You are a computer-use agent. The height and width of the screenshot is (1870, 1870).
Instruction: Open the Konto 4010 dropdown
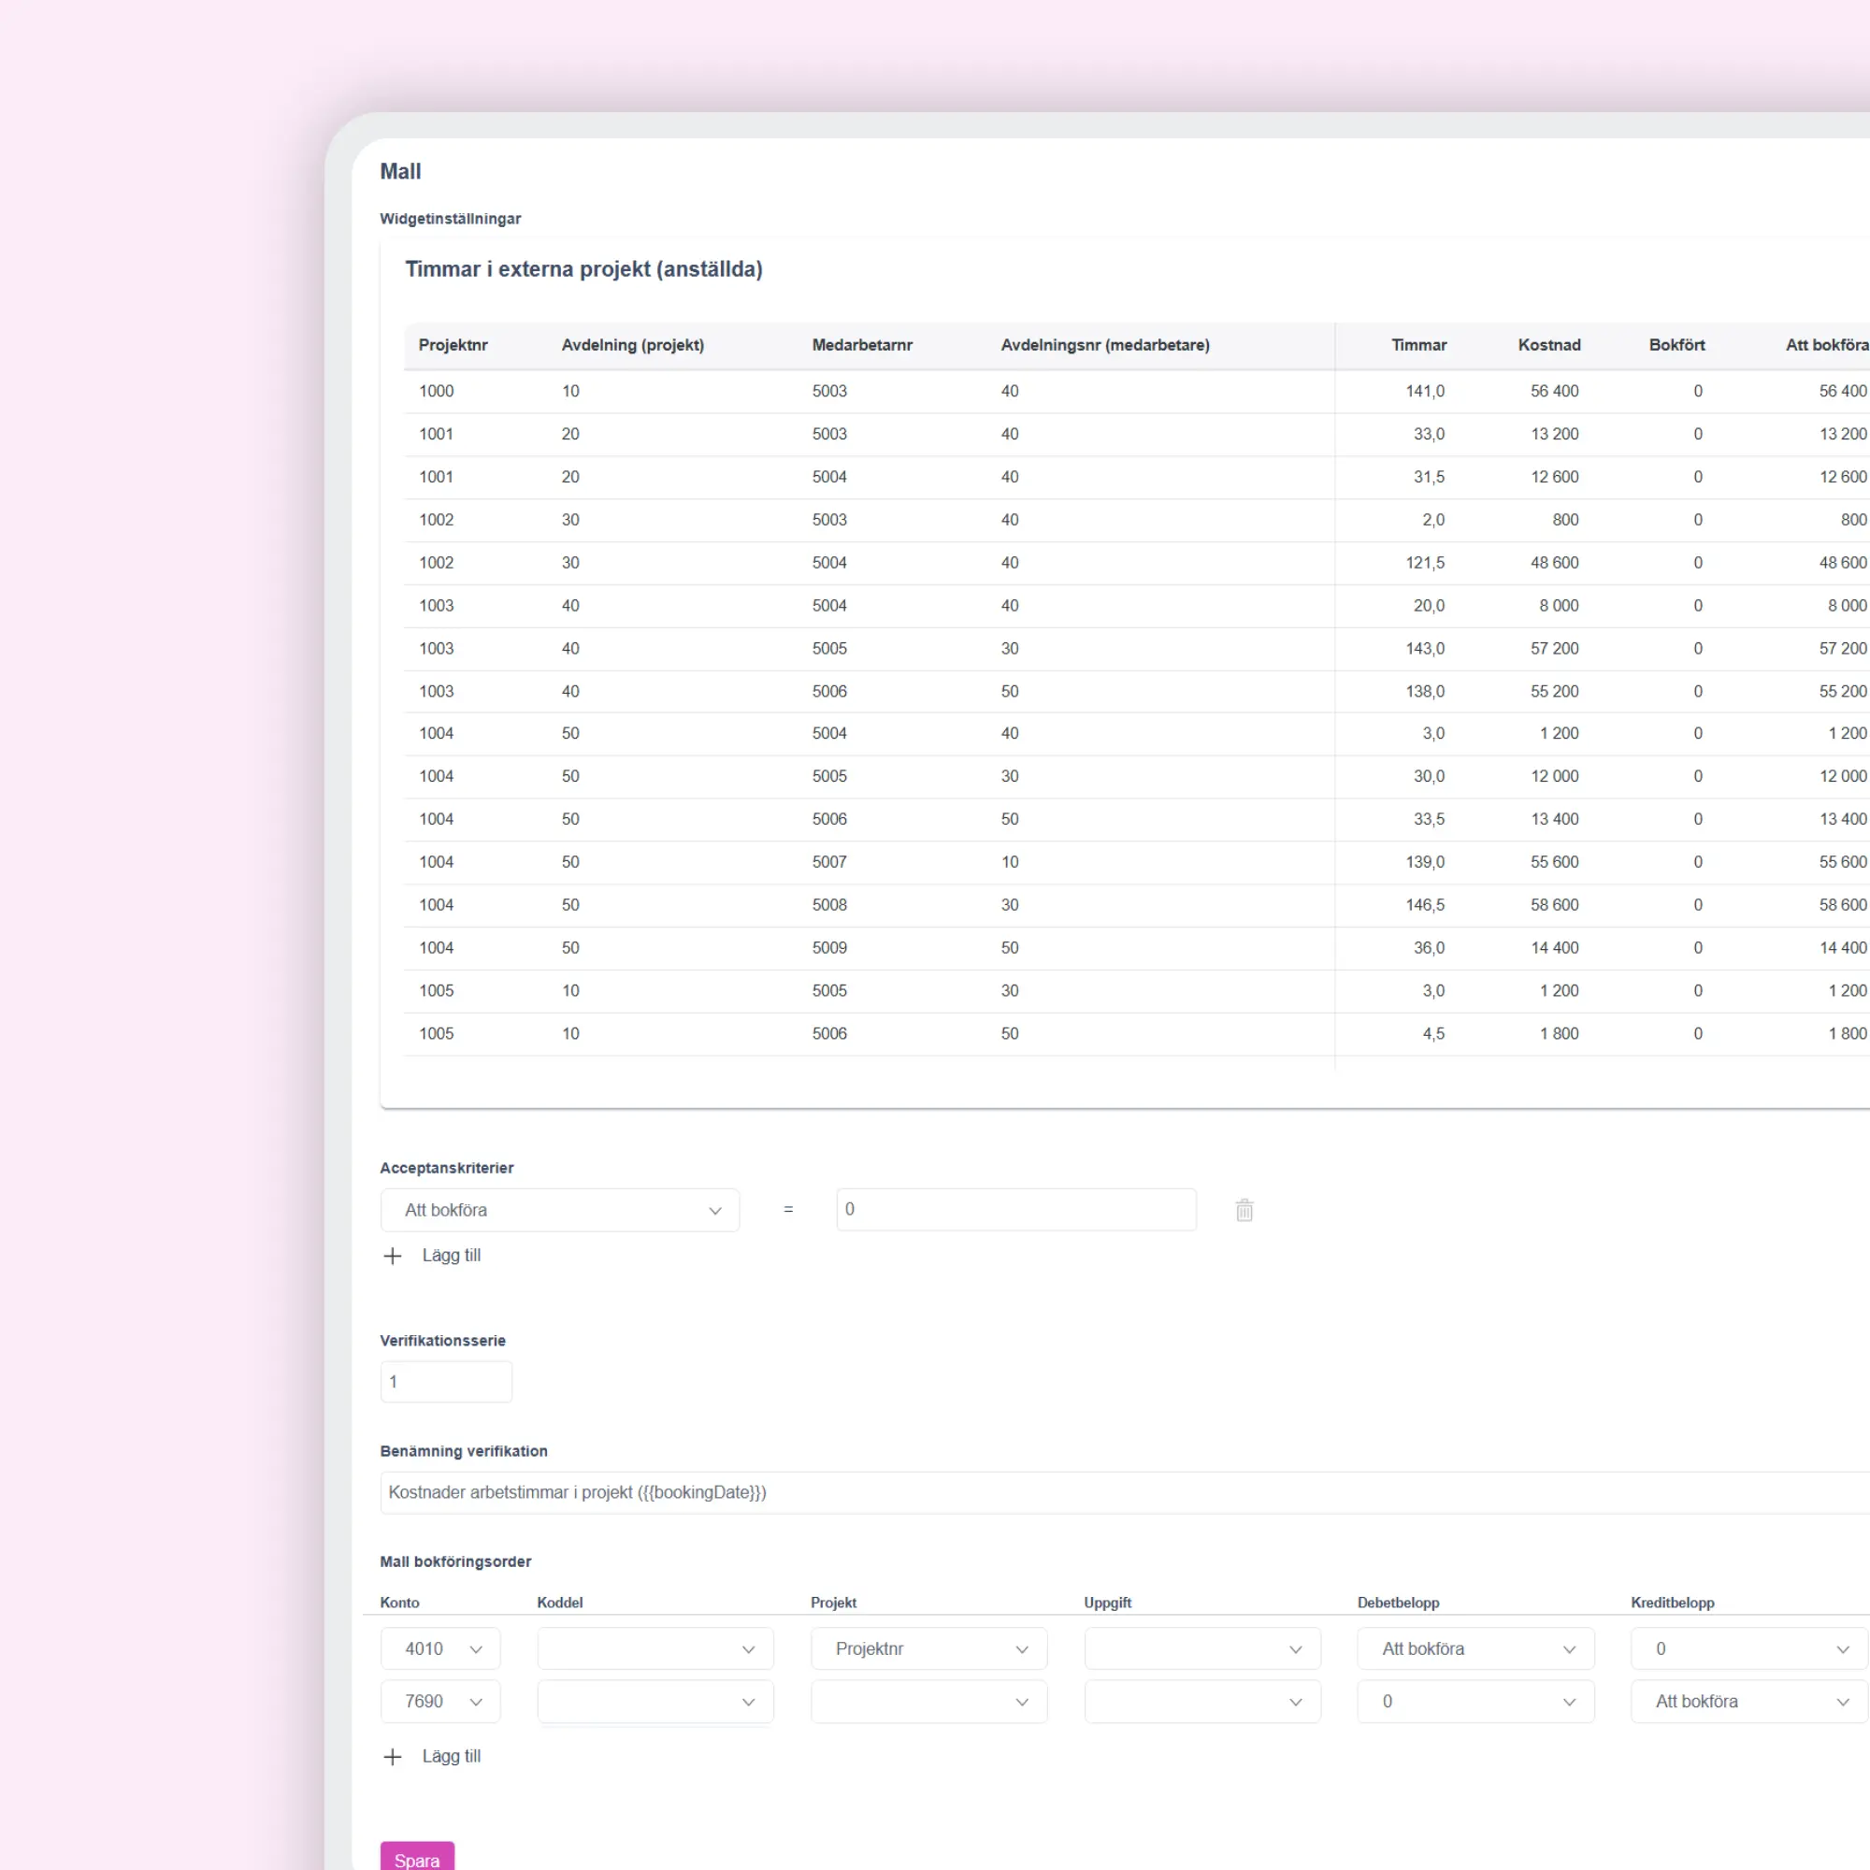click(x=440, y=1648)
